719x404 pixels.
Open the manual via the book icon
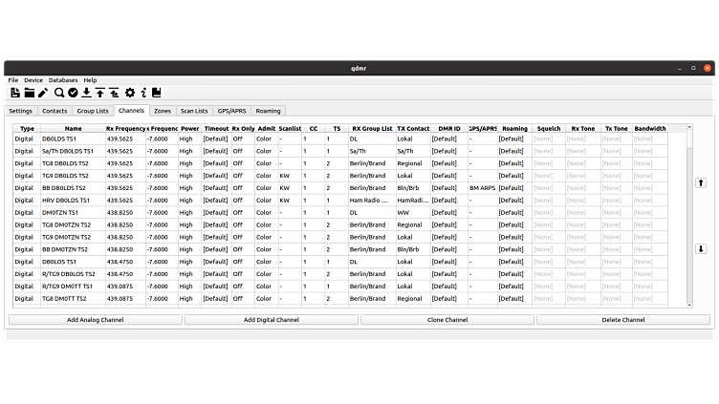click(x=156, y=93)
